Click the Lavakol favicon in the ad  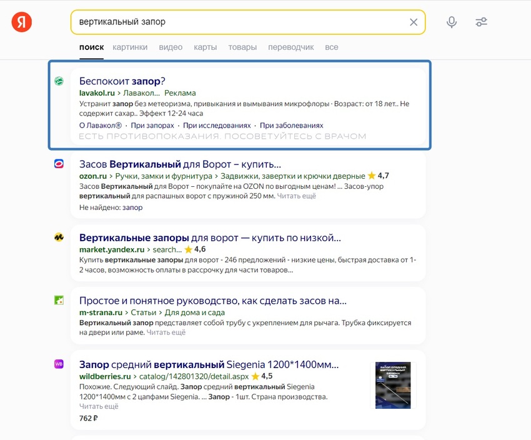pos(59,81)
